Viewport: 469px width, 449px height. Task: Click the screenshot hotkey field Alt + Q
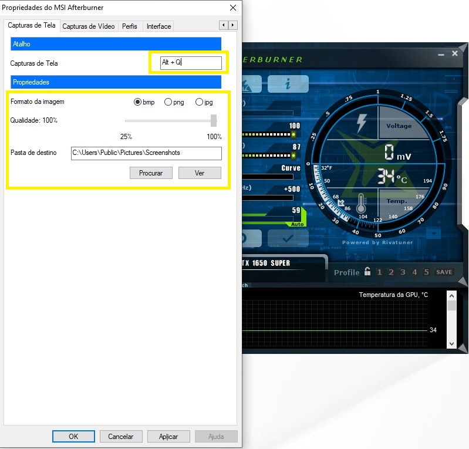[x=191, y=63]
